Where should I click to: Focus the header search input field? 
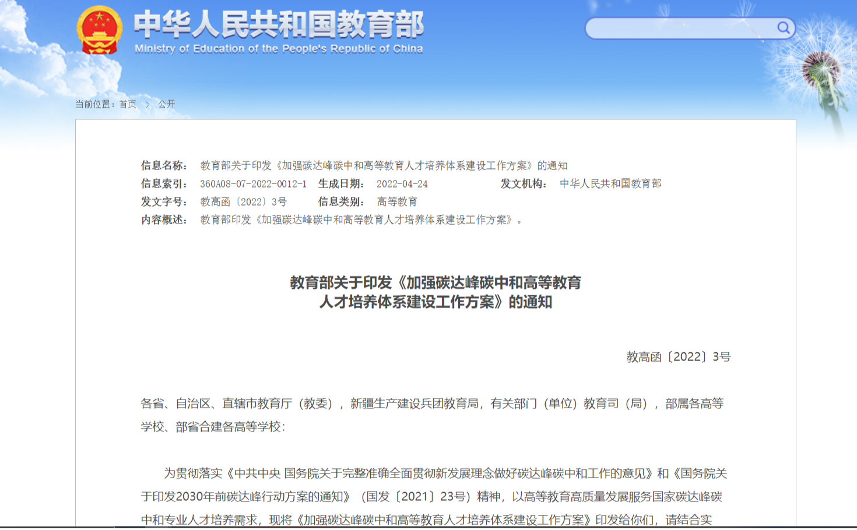pyautogui.click(x=680, y=28)
